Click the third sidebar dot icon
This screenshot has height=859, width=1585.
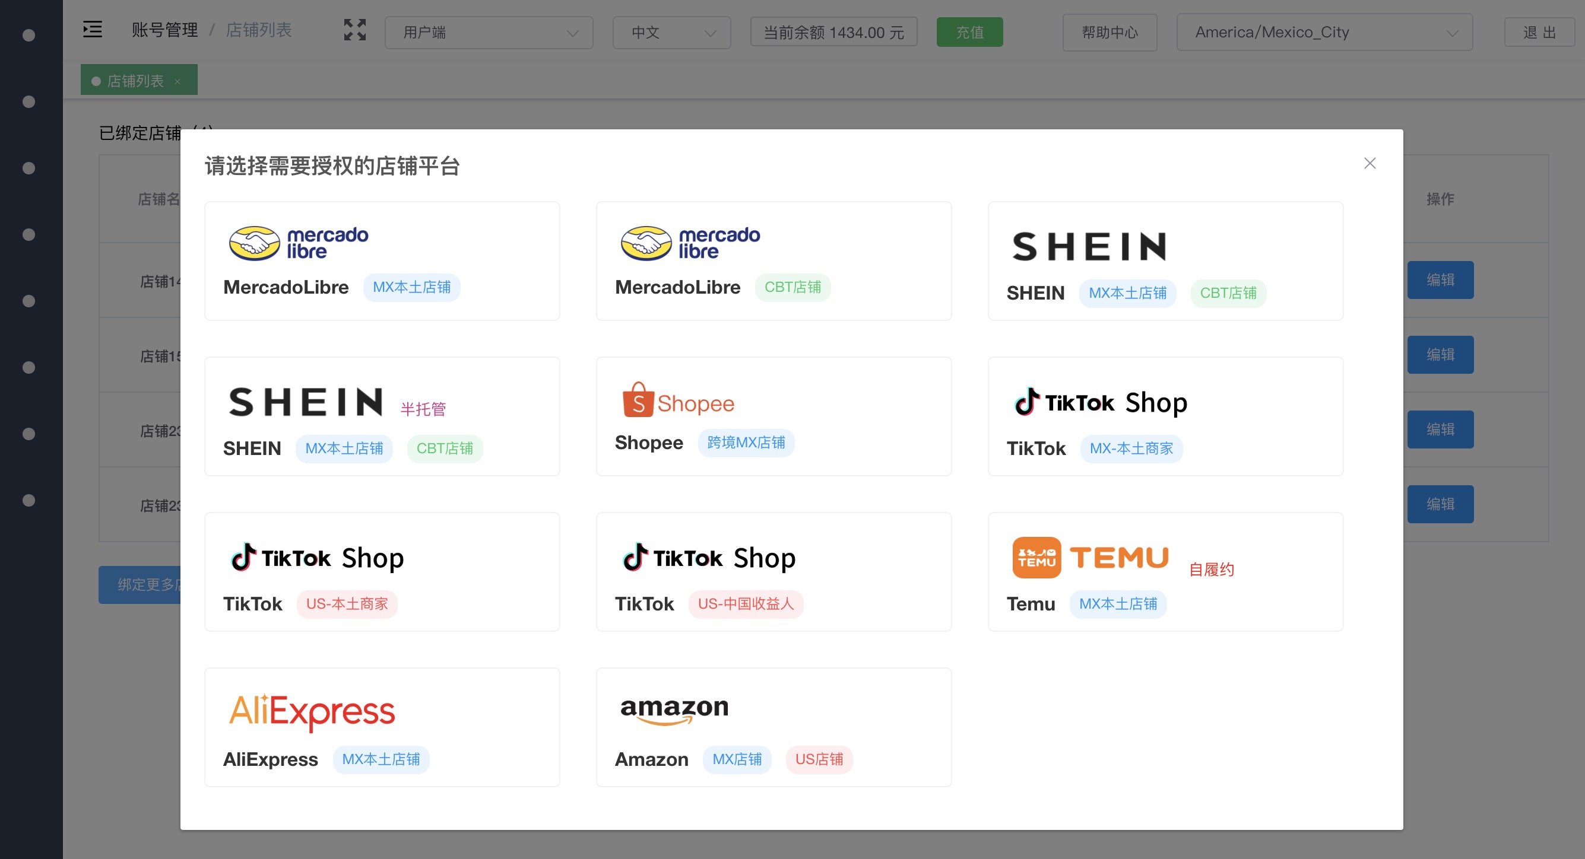pyautogui.click(x=28, y=168)
